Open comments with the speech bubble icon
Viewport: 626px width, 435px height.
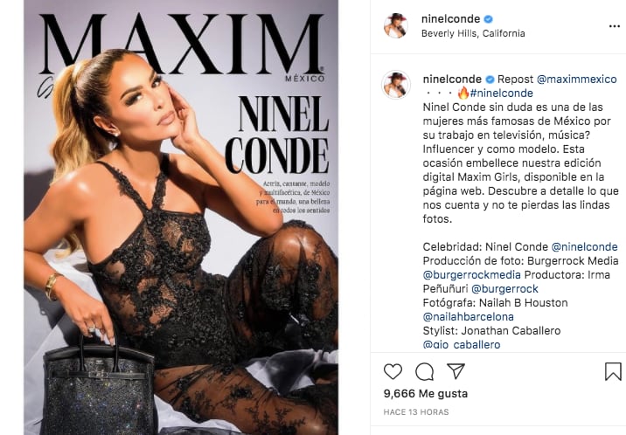(424, 371)
